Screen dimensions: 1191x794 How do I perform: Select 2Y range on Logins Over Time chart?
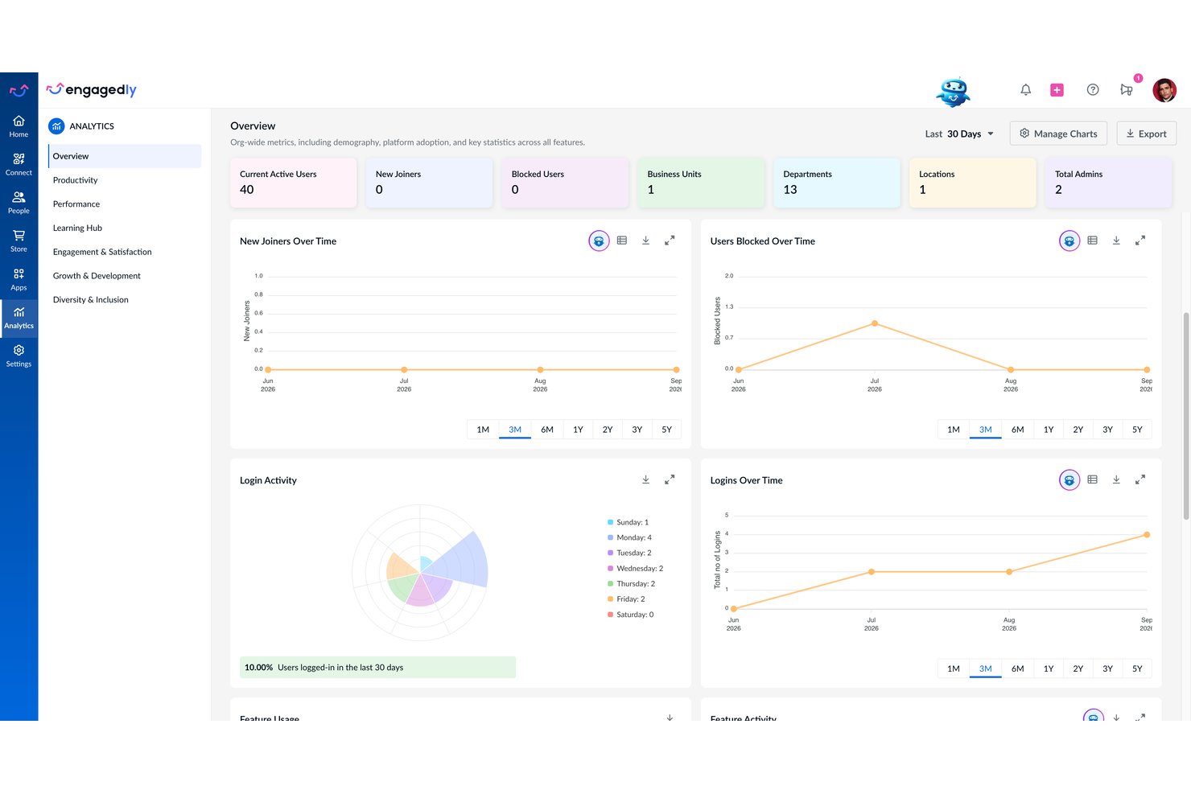tap(1078, 669)
